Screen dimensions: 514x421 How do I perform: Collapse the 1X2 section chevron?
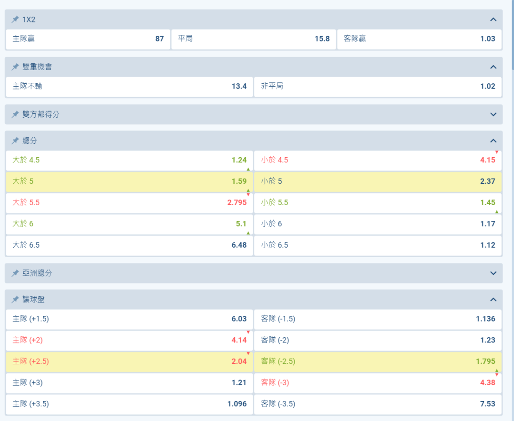click(493, 20)
